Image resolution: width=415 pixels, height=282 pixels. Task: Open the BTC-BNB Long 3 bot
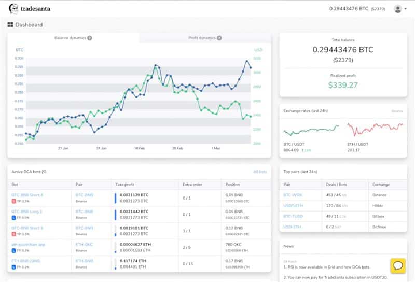(x=27, y=212)
